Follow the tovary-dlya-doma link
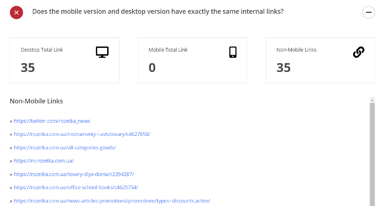This screenshot has height=206, width=384. pos(74,174)
